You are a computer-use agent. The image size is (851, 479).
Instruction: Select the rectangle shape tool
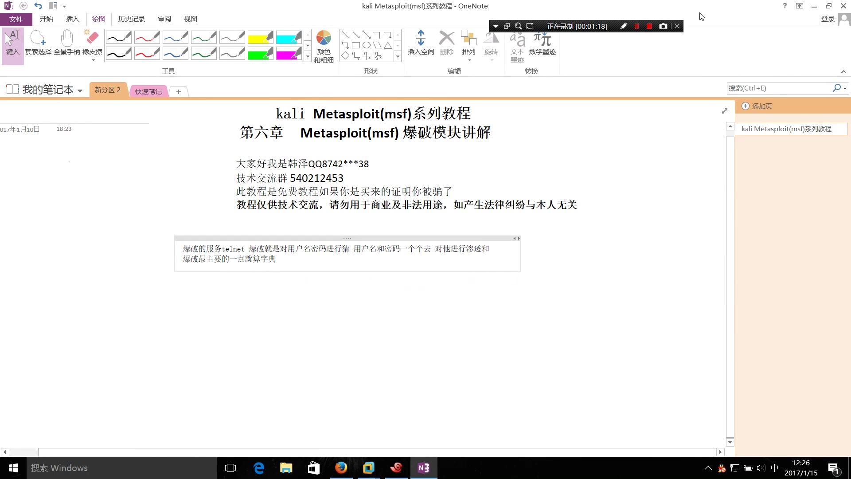pos(356,45)
